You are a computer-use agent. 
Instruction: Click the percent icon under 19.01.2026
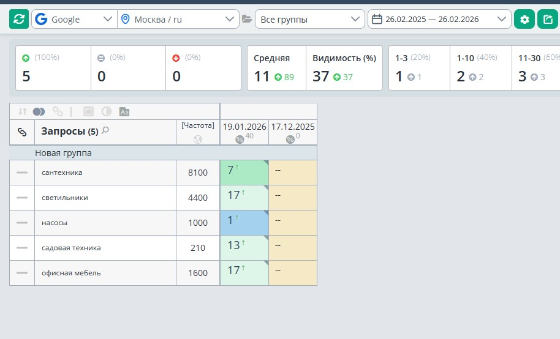(x=240, y=140)
